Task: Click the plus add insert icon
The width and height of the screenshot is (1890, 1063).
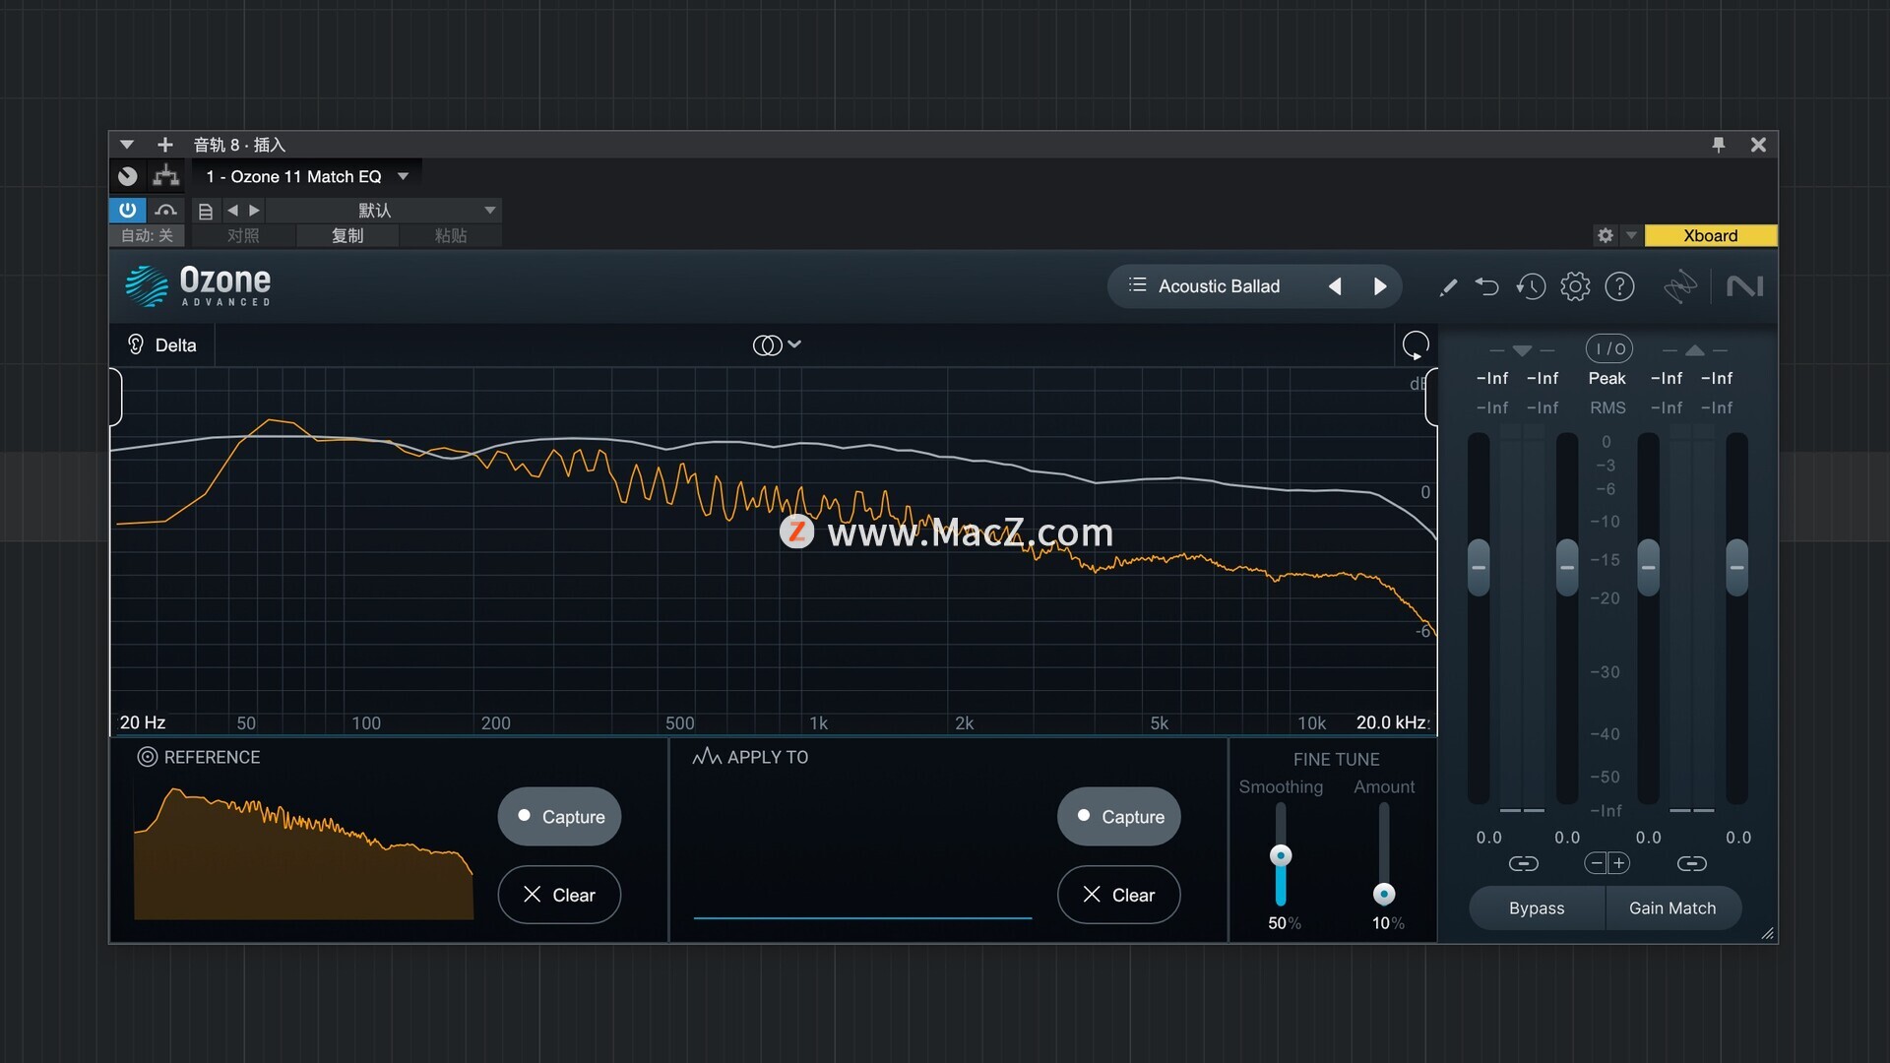Action: (x=165, y=145)
